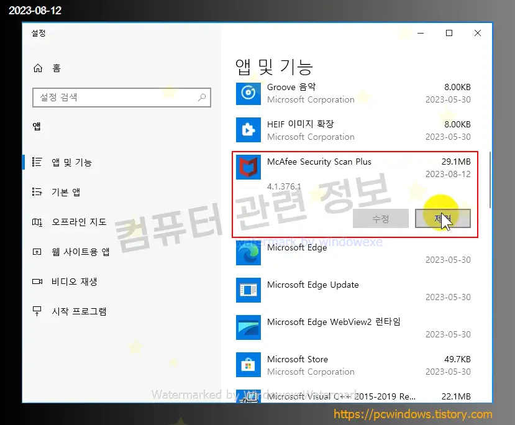Select McAfee Security Scan Plus entry name
The width and height of the screenshot is (515, 425).
319,162
